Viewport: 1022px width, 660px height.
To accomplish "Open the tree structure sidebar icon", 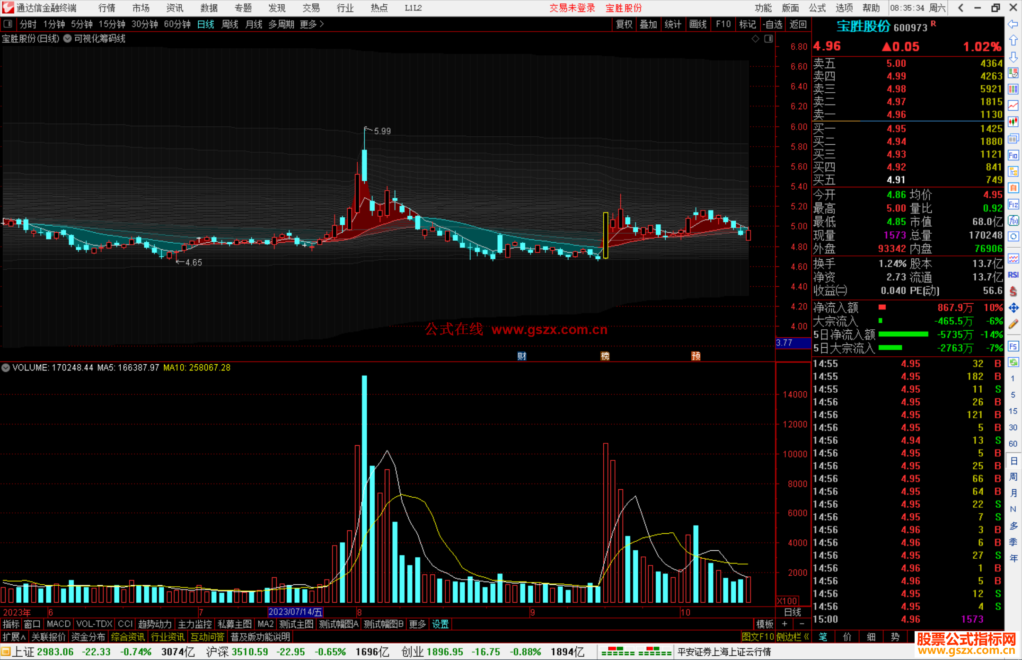I will click(x=1013, y=171).
